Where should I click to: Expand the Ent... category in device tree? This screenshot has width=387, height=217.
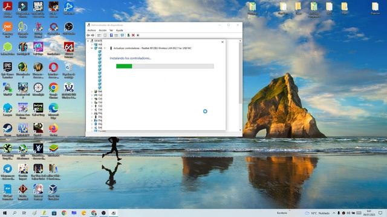point(92,127)
